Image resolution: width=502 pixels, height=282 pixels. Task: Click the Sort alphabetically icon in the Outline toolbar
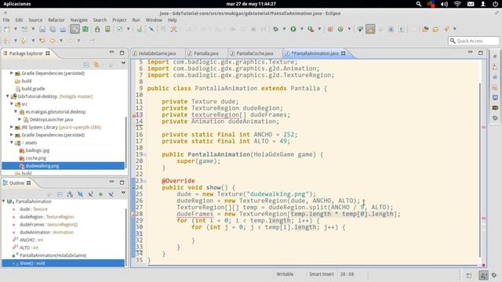click(x=70, y=194)
